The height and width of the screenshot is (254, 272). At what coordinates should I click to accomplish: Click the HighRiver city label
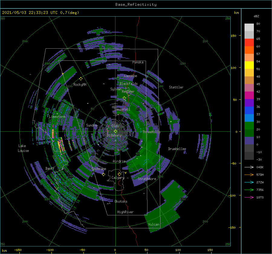click(x=125, y=212)
